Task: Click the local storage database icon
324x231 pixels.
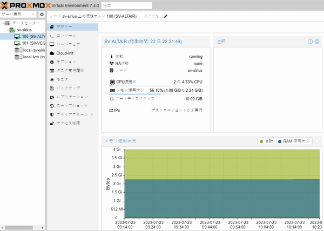Action: (x=17, y=50)
